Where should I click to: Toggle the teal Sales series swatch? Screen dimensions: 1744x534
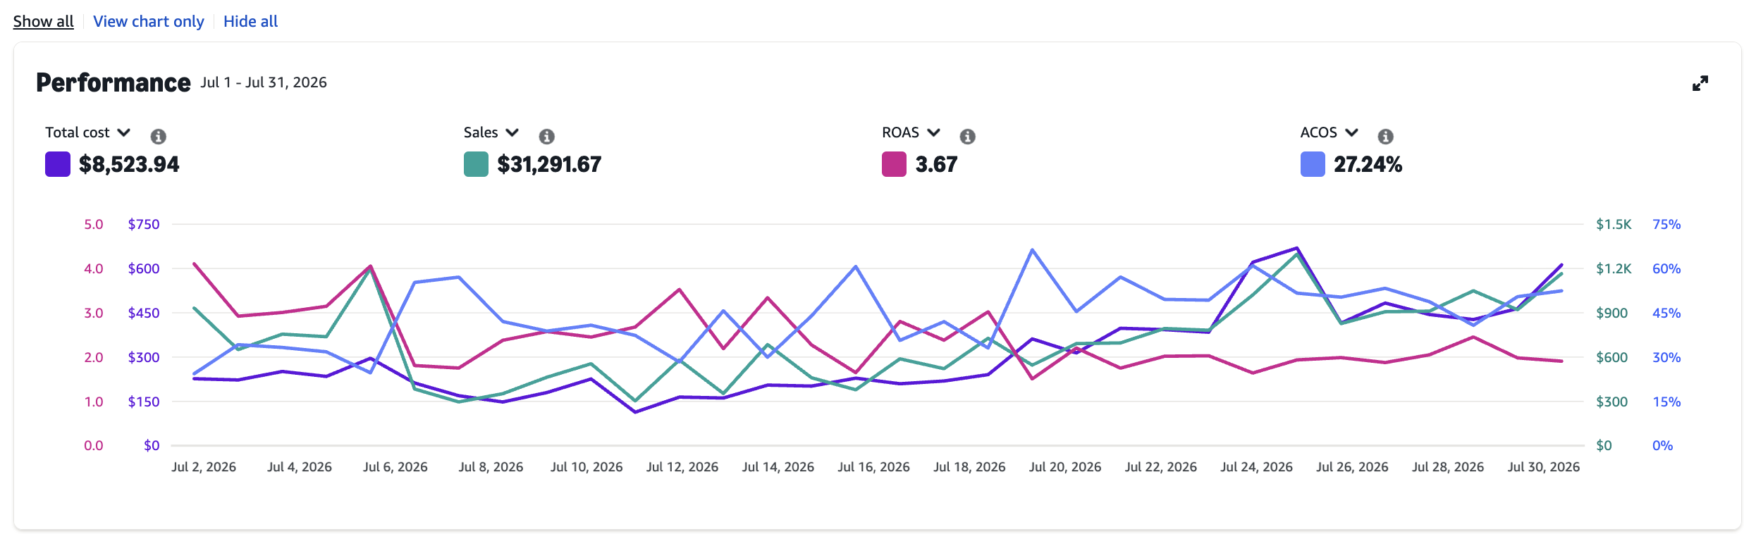(x=476, y=164)
